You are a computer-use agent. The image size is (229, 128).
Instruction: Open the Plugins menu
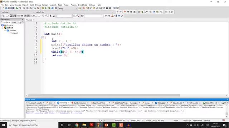(x=73, y=5)
